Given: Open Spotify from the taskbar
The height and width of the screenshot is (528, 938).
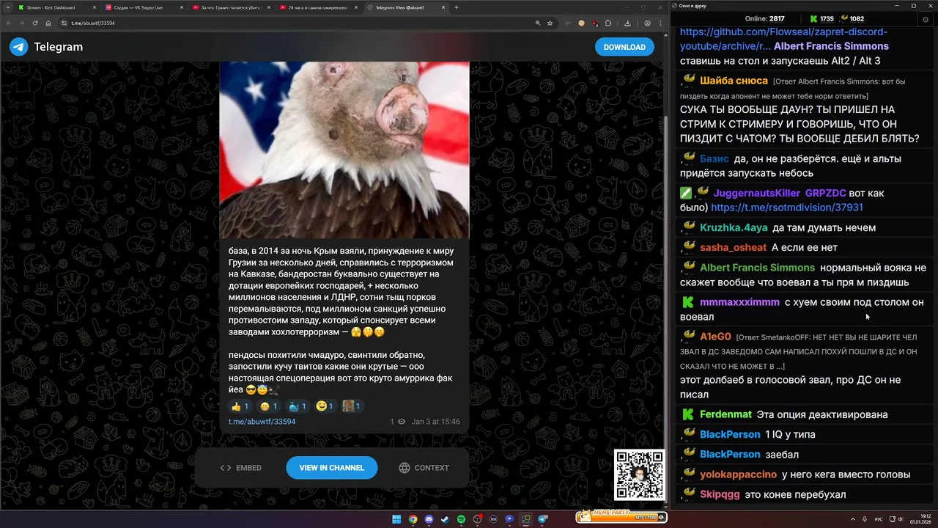Looking at the screenshot, I should pyautogui.click(x=461, y=519).
